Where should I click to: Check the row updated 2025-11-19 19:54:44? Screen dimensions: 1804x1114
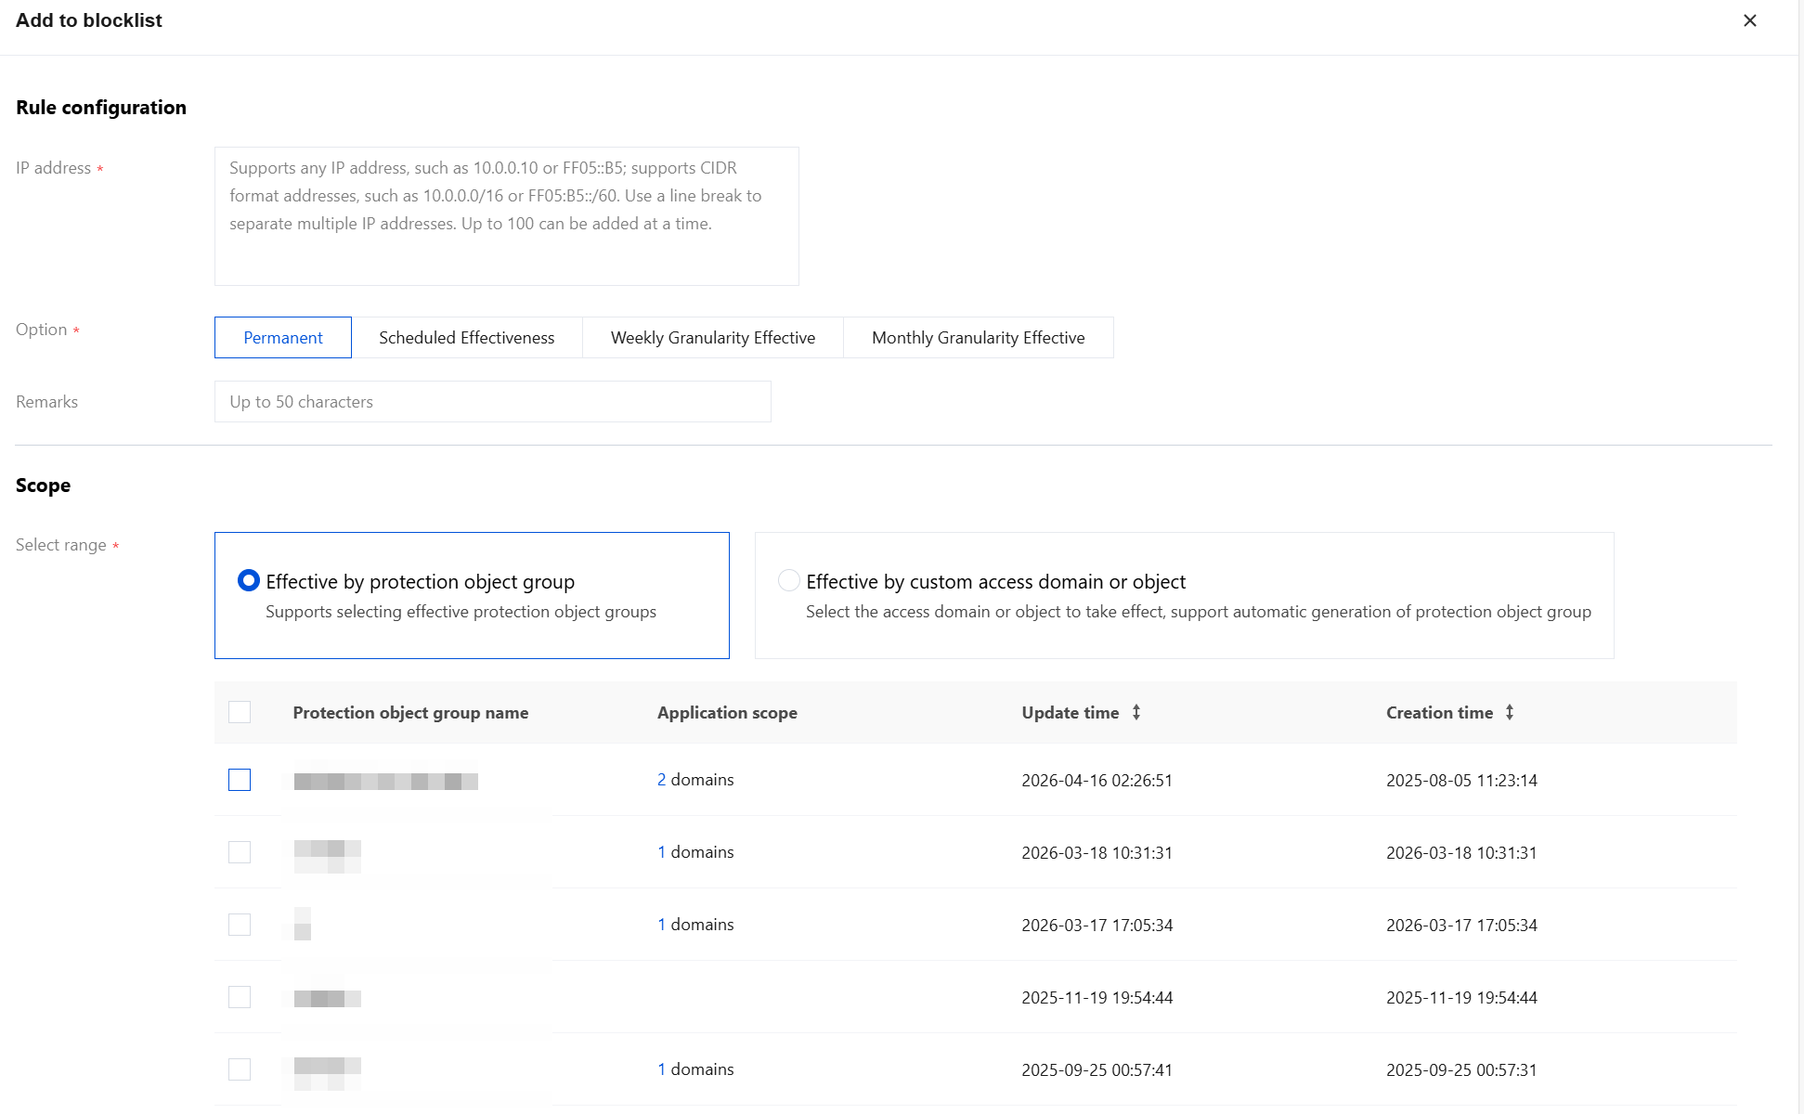pos(240,997)
